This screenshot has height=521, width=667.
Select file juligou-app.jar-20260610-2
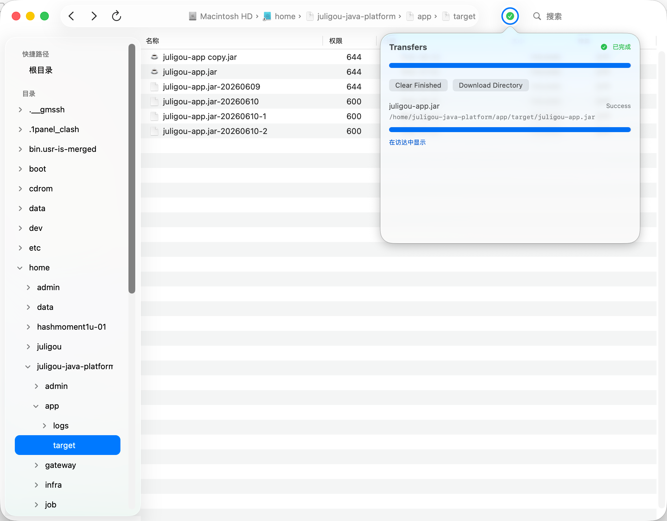pos(215,131)
